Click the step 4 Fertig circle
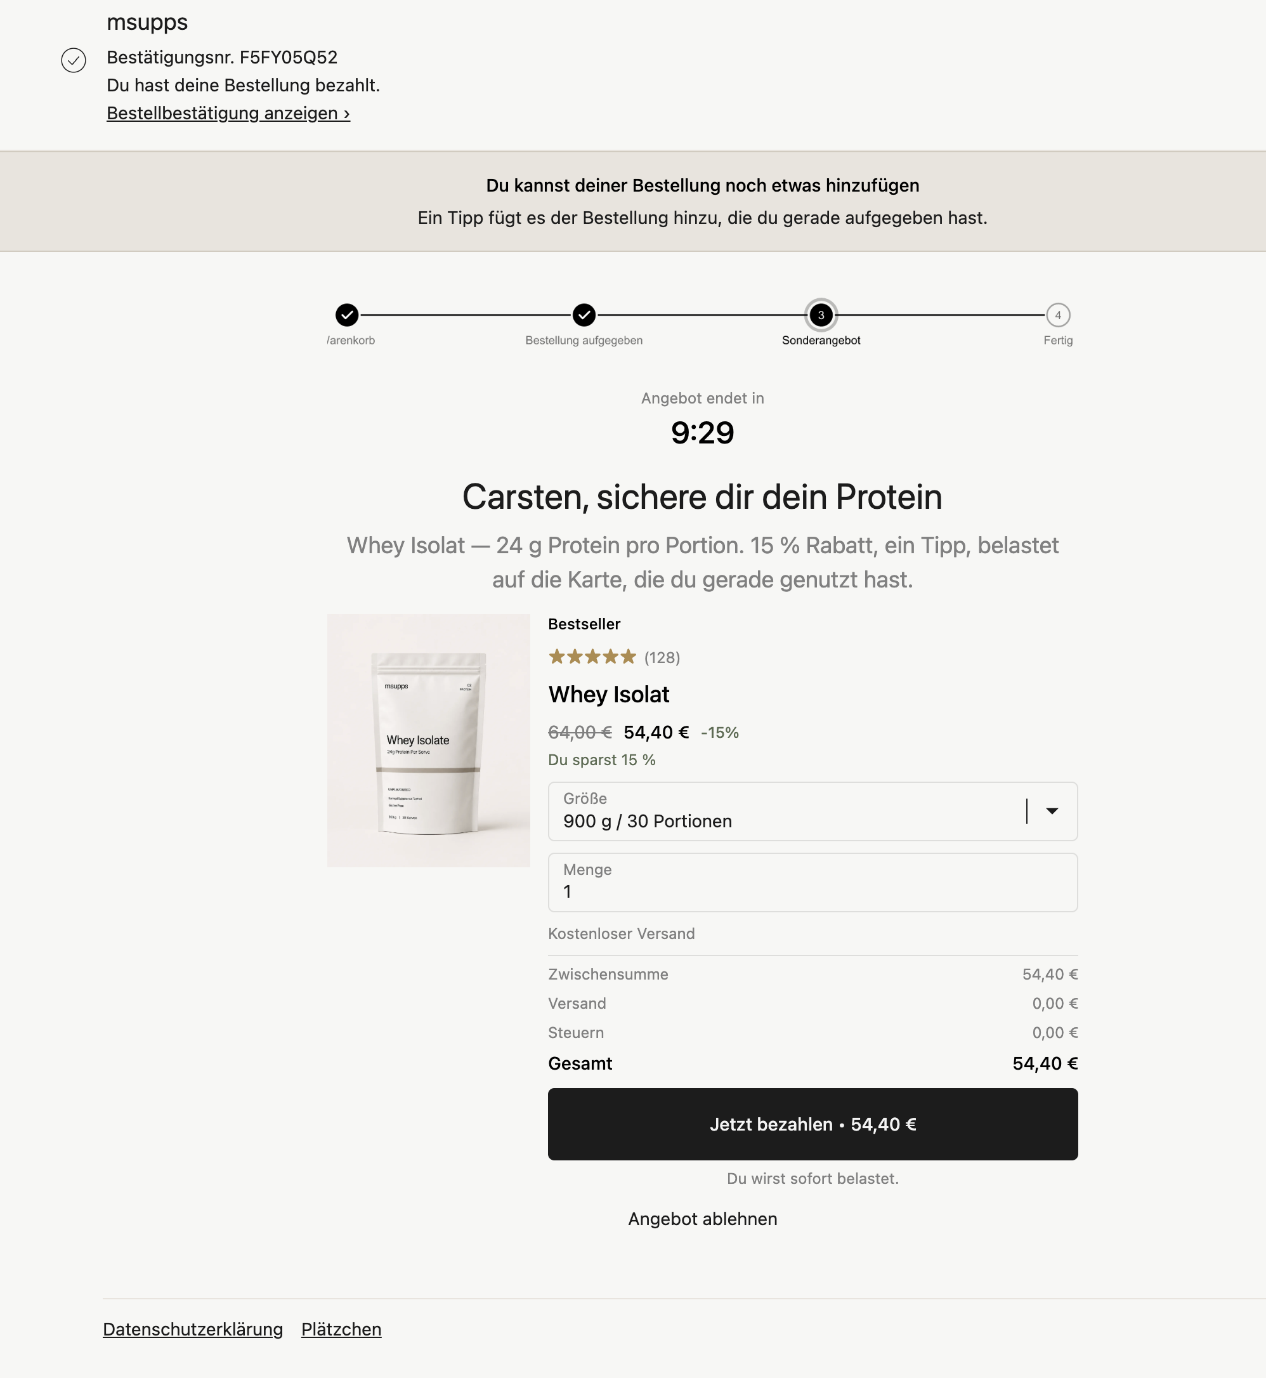This screenshot has width=1266, height=1378. [x=1059, y=315]
